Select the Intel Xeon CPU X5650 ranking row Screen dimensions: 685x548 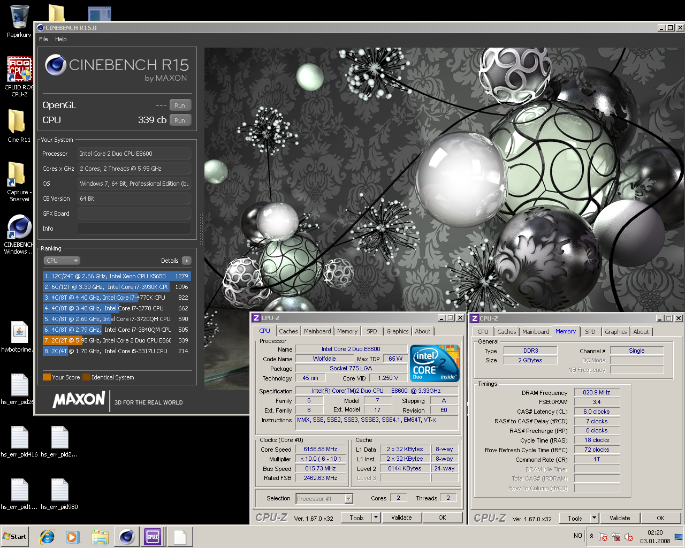[117, 276]
